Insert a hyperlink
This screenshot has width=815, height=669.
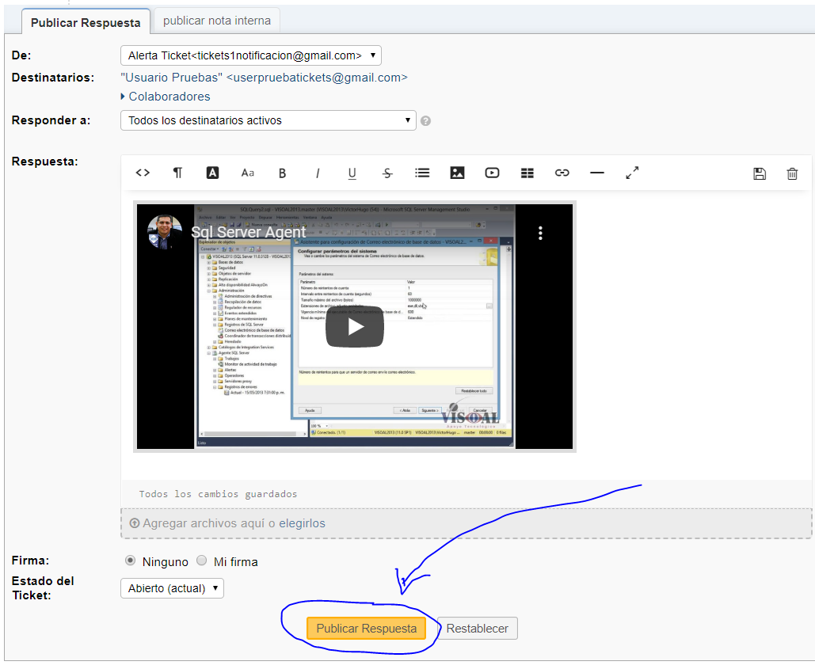(562, 173)
